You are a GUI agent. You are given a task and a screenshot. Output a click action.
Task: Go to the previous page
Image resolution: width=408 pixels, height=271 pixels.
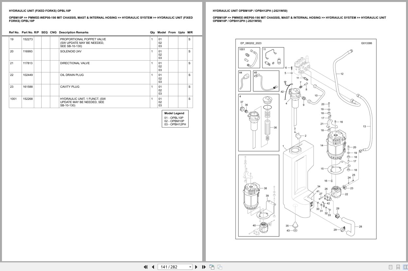(x=153, y=267)
